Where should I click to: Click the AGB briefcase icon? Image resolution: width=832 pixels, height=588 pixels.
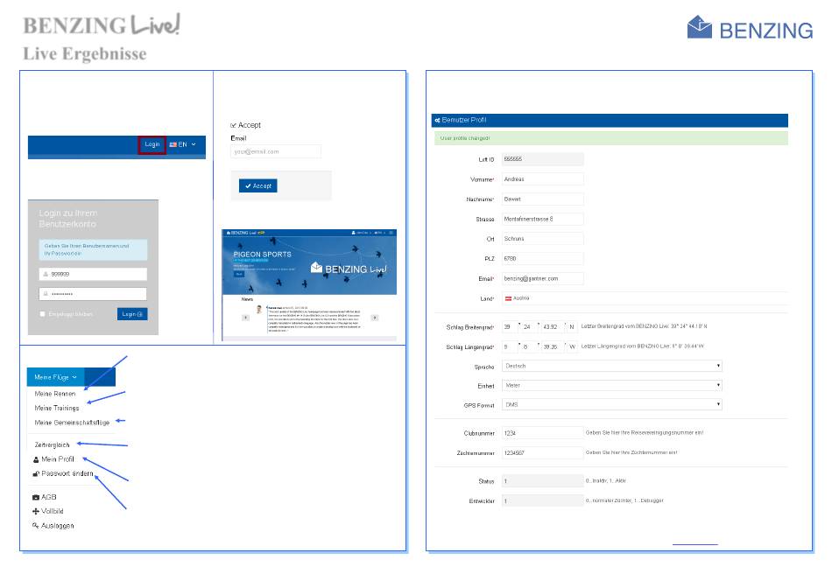click(36, 498)
